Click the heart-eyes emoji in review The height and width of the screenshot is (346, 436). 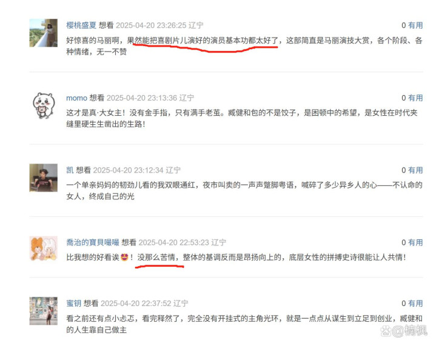[124, 258]
